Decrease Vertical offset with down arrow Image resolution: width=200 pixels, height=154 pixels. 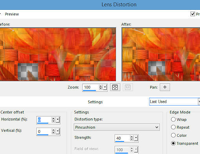(x=53, y=133)
